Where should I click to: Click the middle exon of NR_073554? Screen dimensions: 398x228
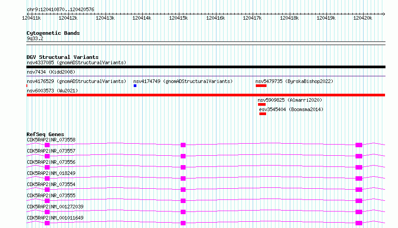pos(183,190)
